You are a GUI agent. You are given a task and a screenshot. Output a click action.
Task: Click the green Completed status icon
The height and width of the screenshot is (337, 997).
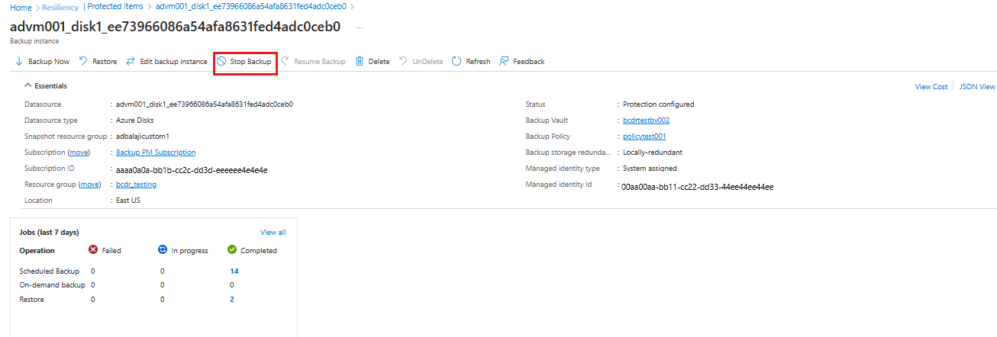(x=232, y=249)
